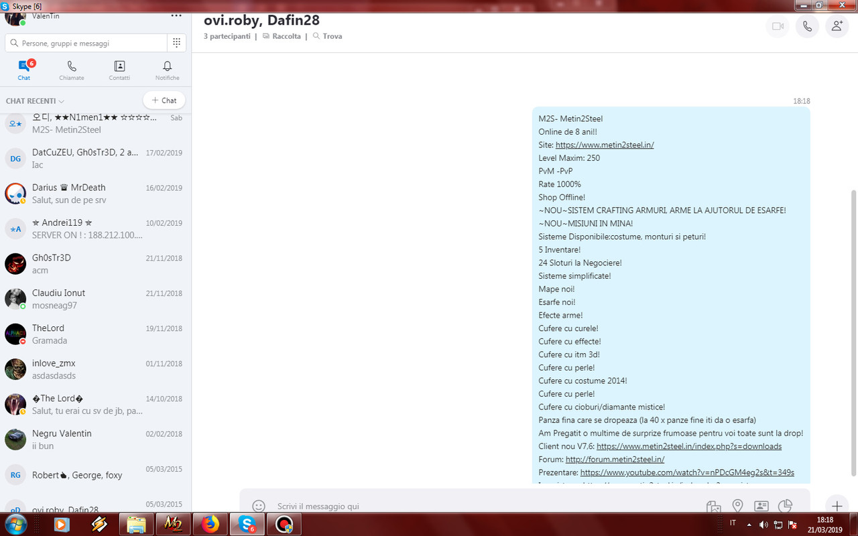This screenshot has height=536, width=858.
Task: Open the DatCuZEU, Gh0sTr3D group chat
Action: [x=95, y=158]
